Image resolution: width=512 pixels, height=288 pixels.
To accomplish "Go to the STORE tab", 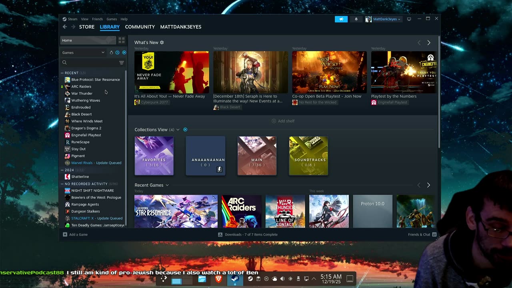I will (87, 27).
